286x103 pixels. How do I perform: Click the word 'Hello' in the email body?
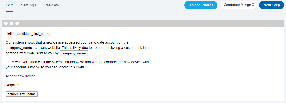coord(10,33)
